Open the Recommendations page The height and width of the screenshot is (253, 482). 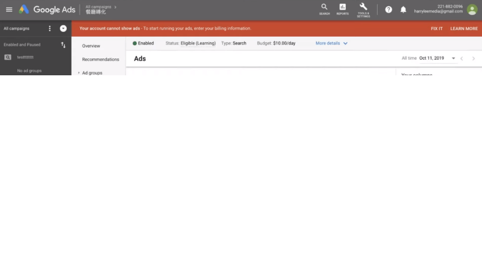pos(101,60)
